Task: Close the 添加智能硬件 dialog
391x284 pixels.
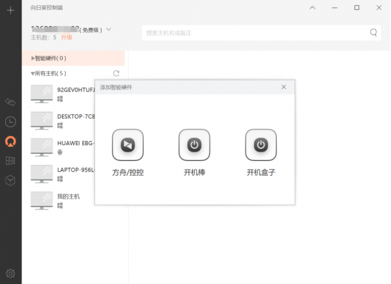Action: click(x=283, y=87)
